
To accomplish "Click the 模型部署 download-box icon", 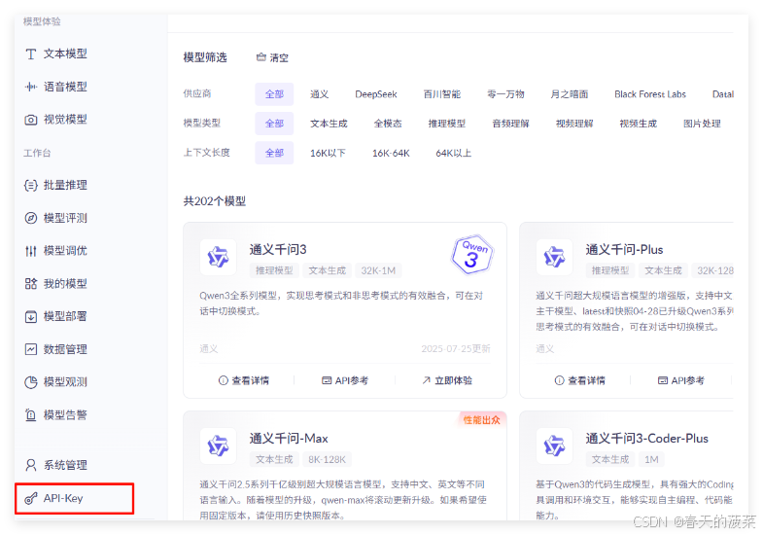I will tap(31, 317).
